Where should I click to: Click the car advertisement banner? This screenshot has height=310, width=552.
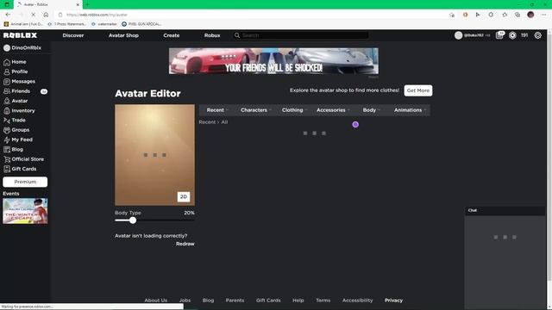click(x=273, y=61)
